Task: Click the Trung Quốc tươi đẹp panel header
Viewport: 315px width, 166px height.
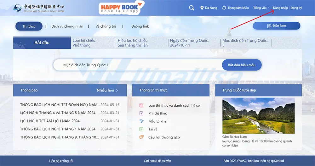Action: pyautogui.click(x=259, y=90)
